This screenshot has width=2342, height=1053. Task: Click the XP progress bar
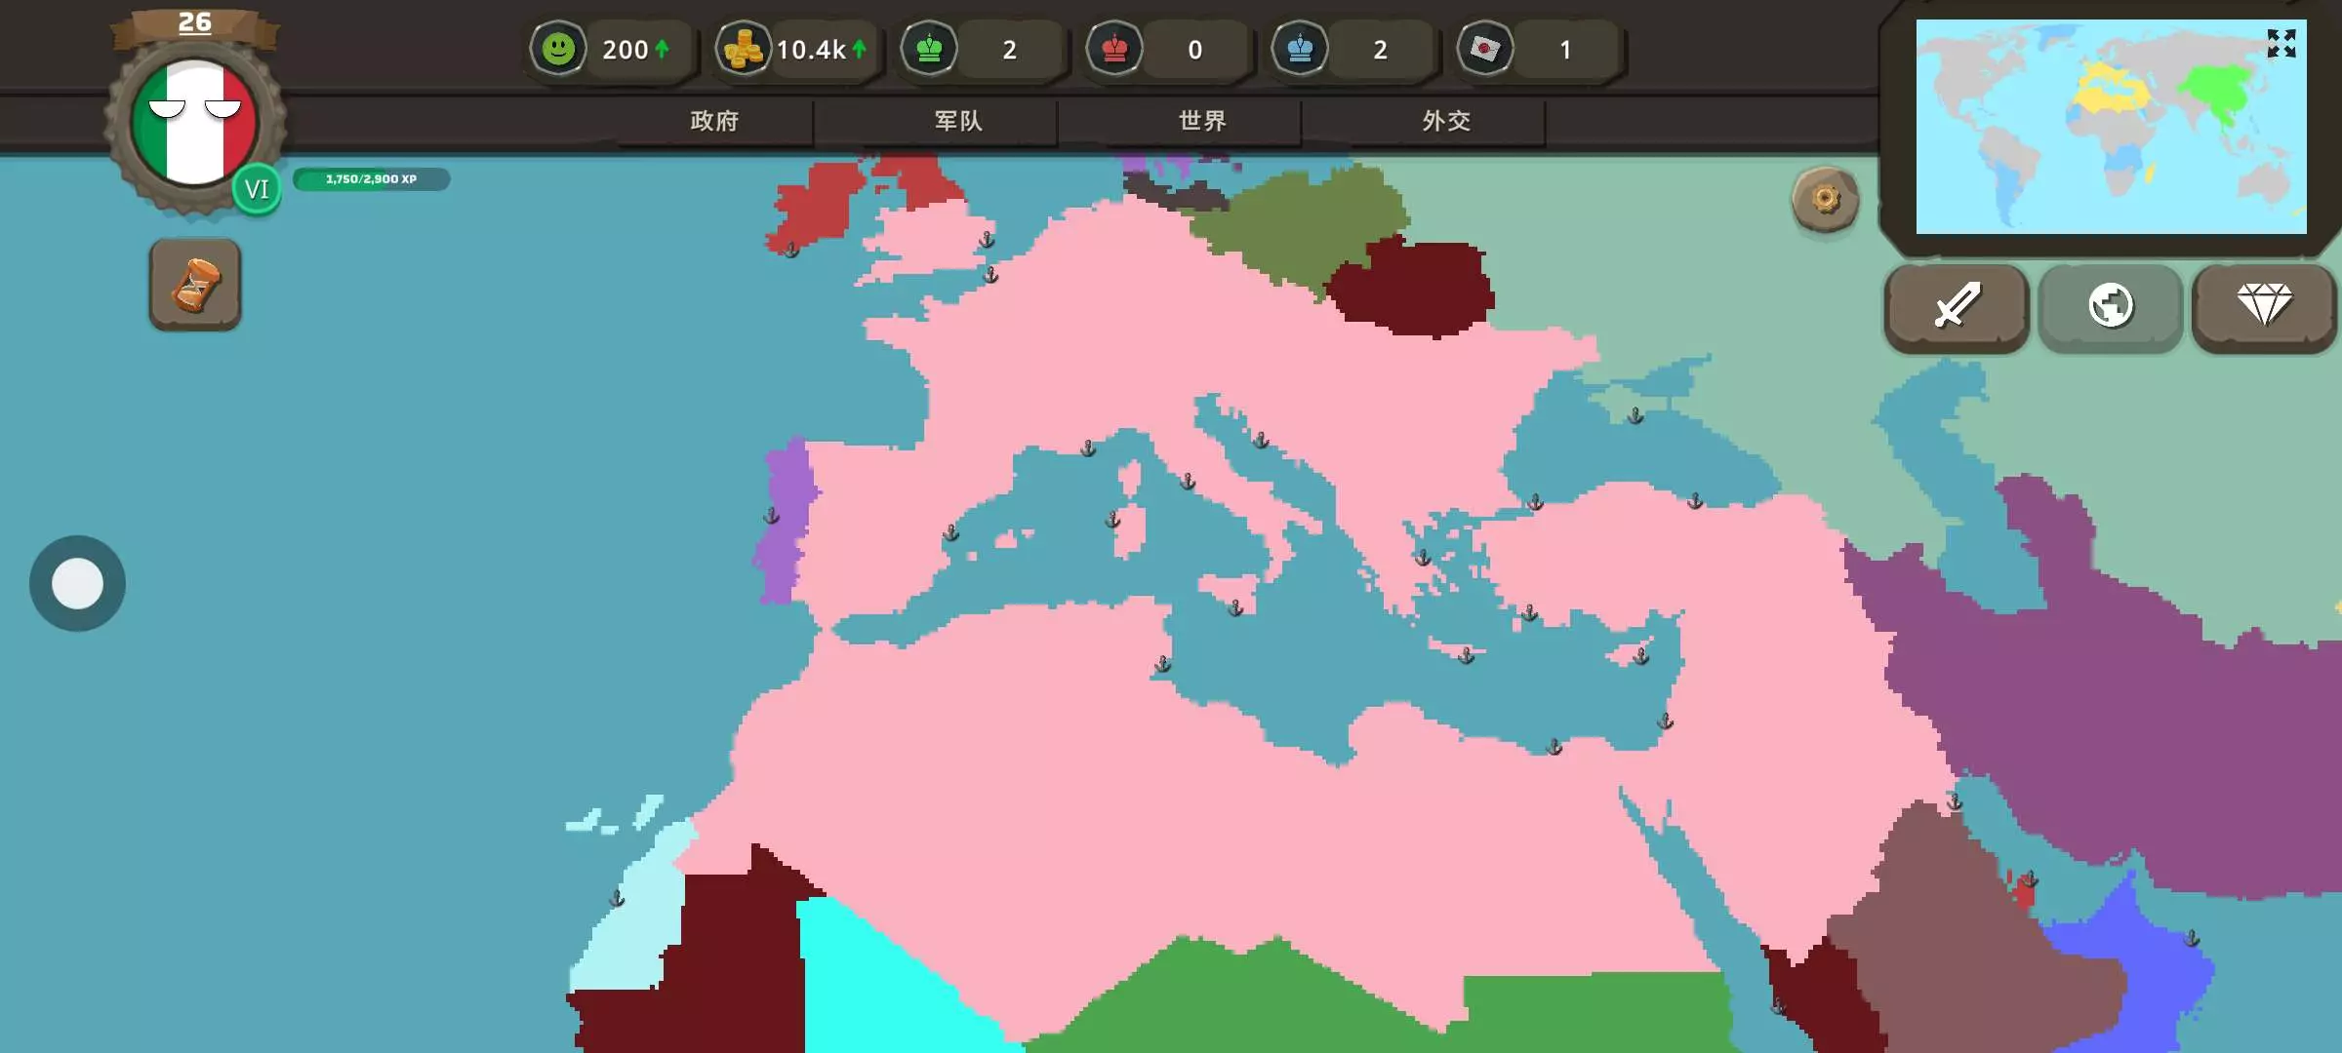371,179
